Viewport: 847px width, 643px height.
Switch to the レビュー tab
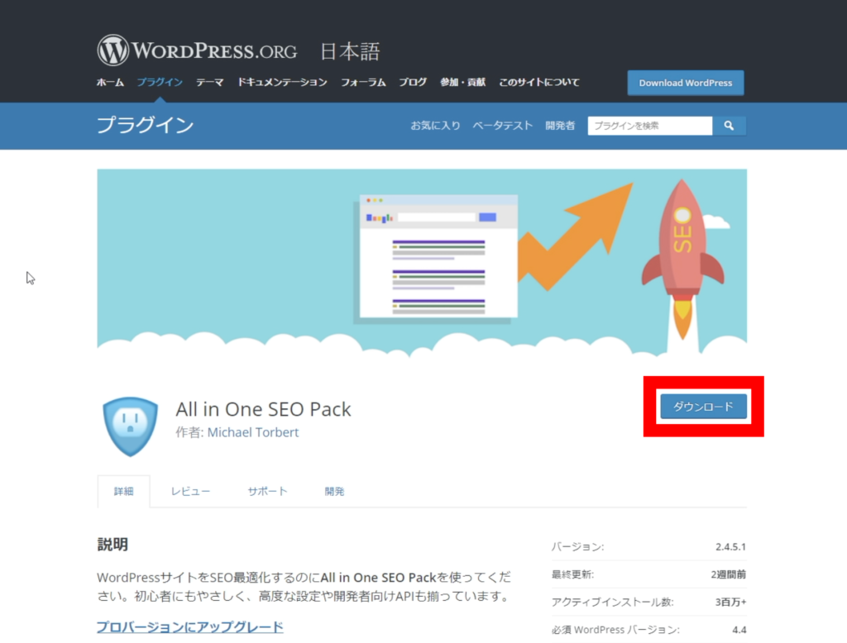pos(190,491)
